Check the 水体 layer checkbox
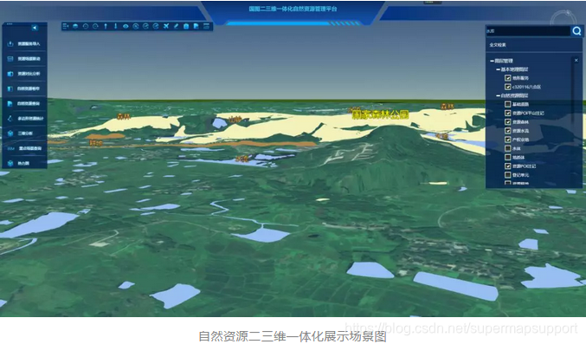 (x=508, y=149)
